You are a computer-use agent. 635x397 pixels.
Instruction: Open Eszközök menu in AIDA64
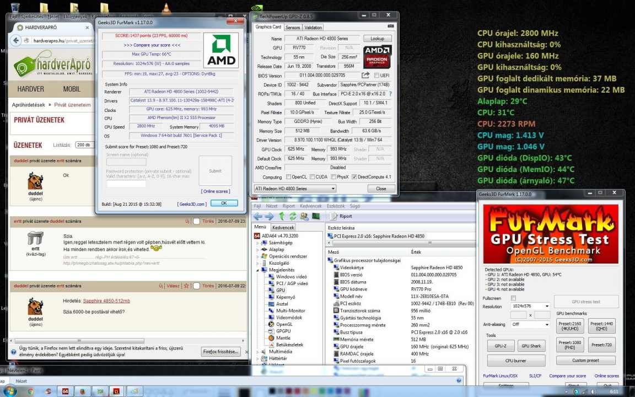tap(337, 206)
